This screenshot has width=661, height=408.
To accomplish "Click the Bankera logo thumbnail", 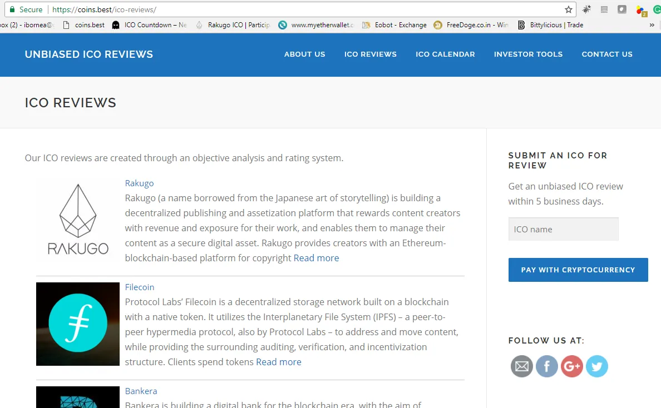I will (78, 397).
